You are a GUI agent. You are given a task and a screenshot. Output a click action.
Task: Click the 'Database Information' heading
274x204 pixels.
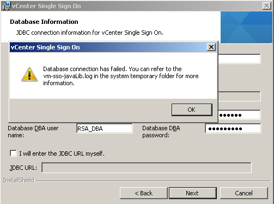click(x=44, y=22)
